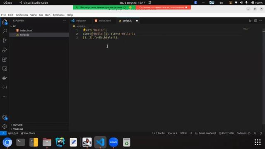The image size is (265, 149).
Task: Open the Accounts icon
Action: click(x=5, y=117)
